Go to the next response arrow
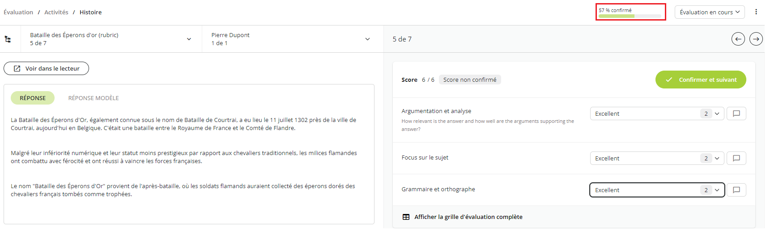The height and width of the screenshot is (231, 766). pos(756,39)
